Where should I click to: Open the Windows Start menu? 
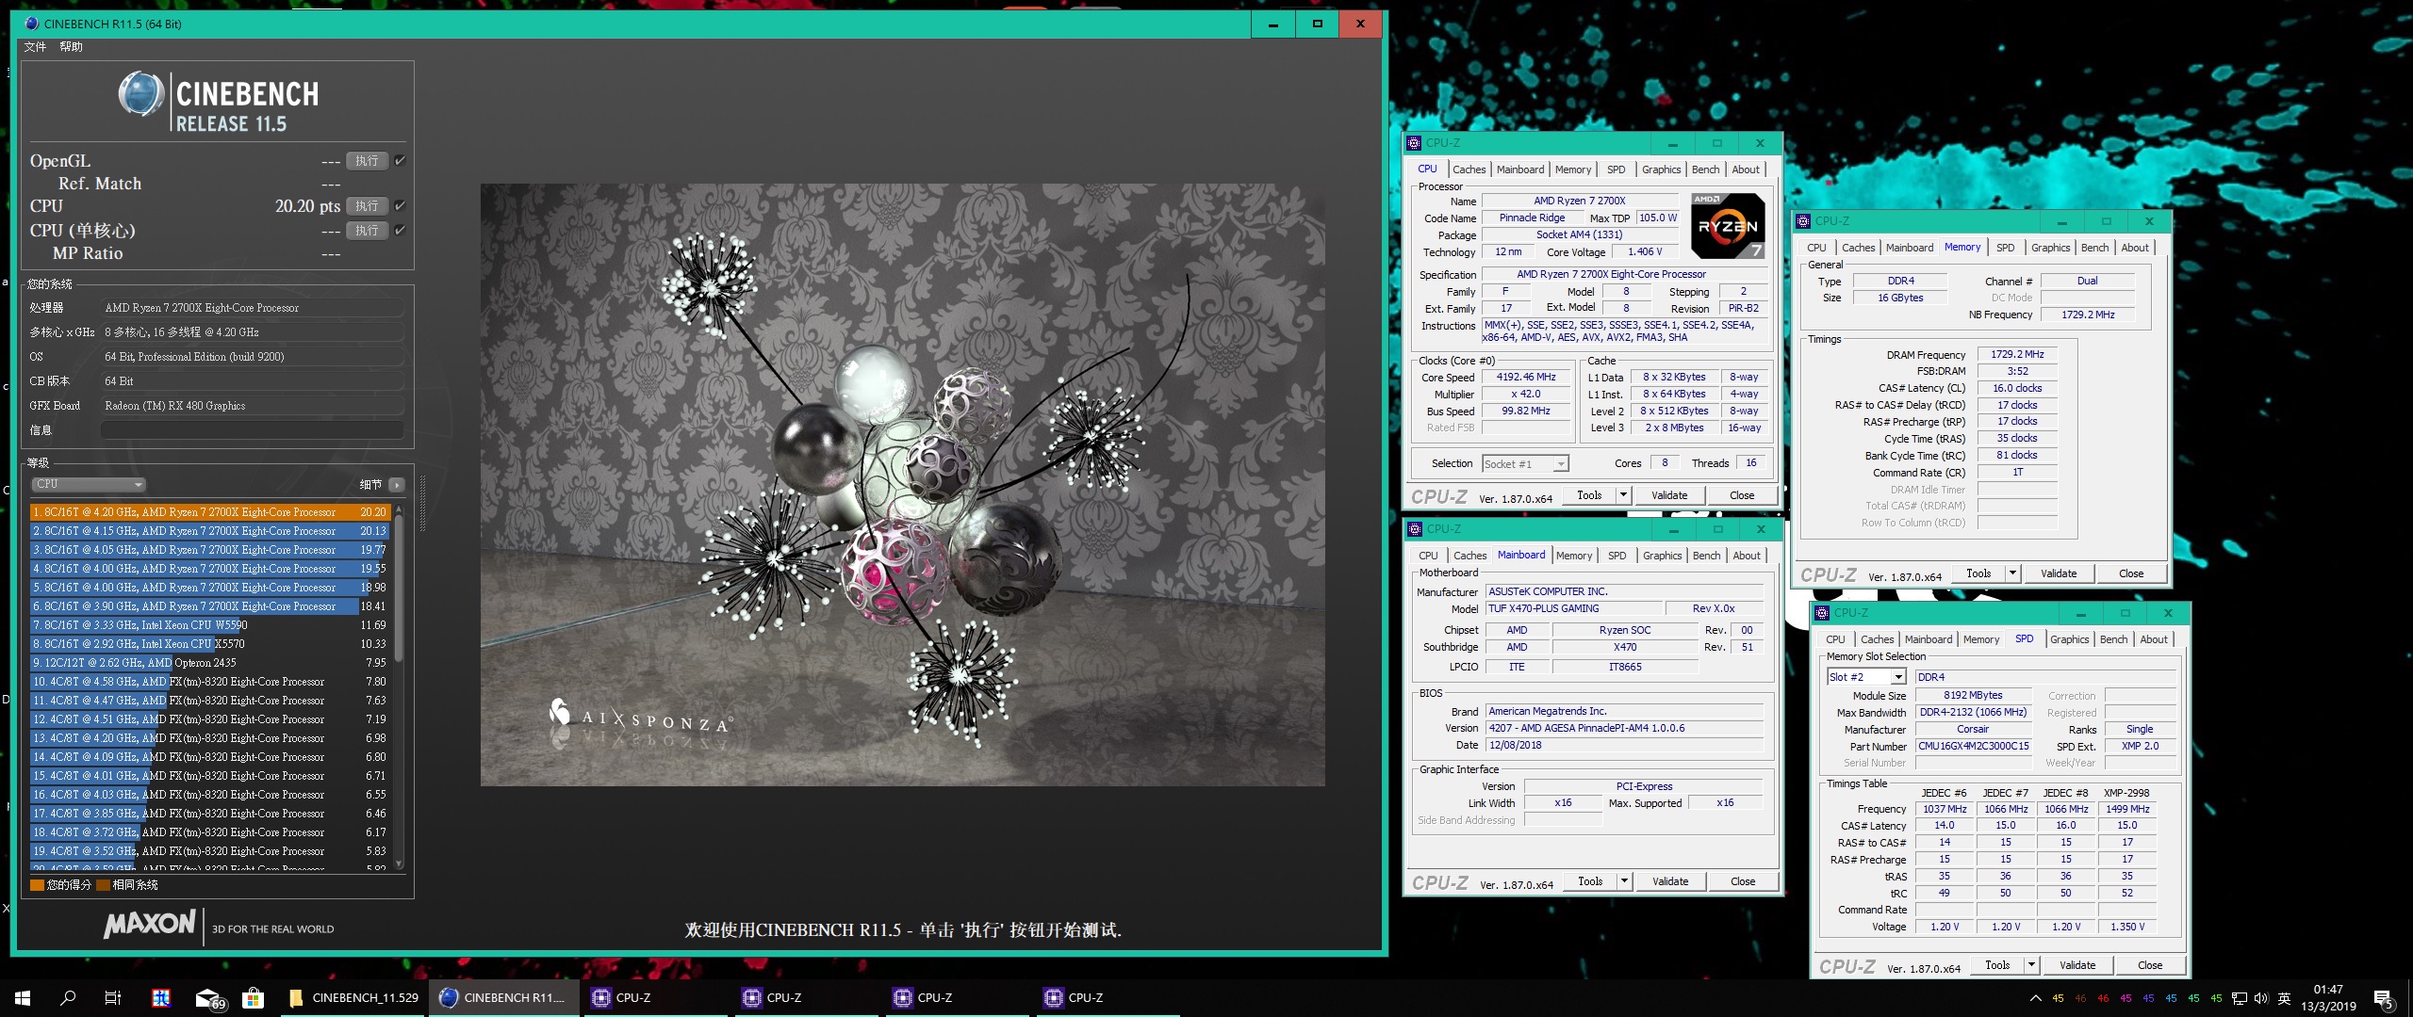23,998
